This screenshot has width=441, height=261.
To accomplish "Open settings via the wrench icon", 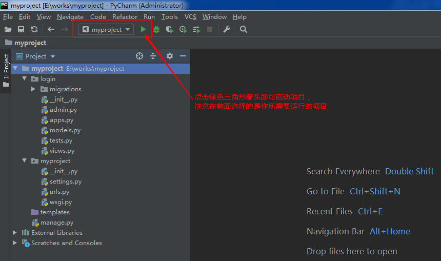I will coord(227,29).
